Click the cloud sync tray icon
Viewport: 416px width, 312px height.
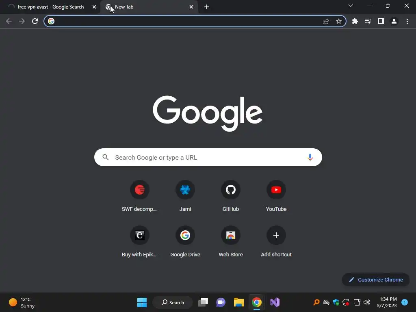point(326,302)
